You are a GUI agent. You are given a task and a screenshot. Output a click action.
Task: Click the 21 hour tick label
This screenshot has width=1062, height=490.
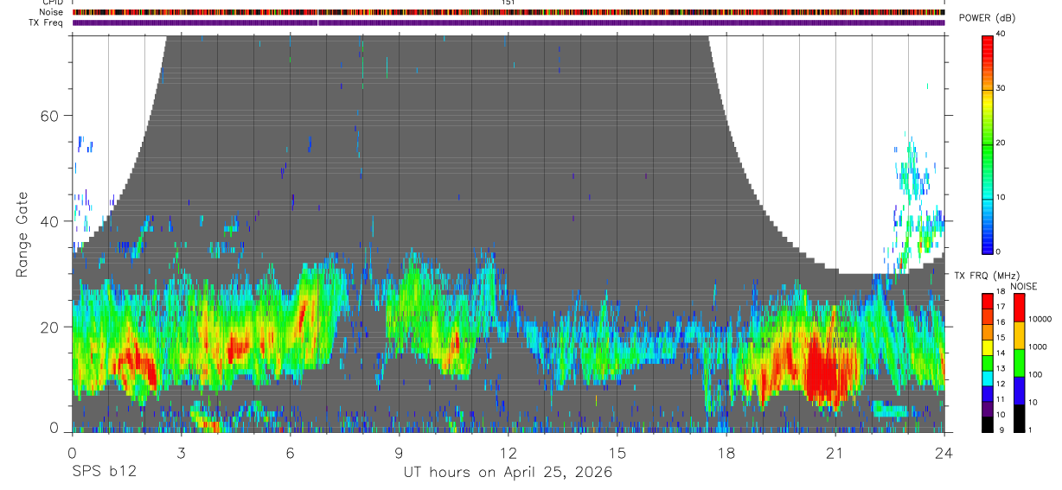pos(835,453)
